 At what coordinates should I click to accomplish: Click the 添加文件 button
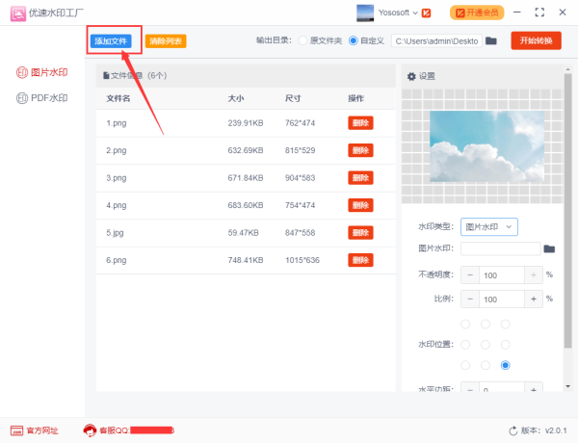pyautogui.click(x=110, y=41)
